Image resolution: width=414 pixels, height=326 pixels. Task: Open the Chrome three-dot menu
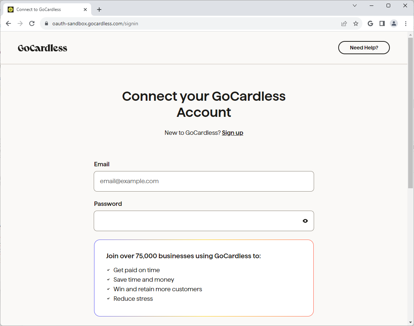pyautogui.click(x=406, y=23)
